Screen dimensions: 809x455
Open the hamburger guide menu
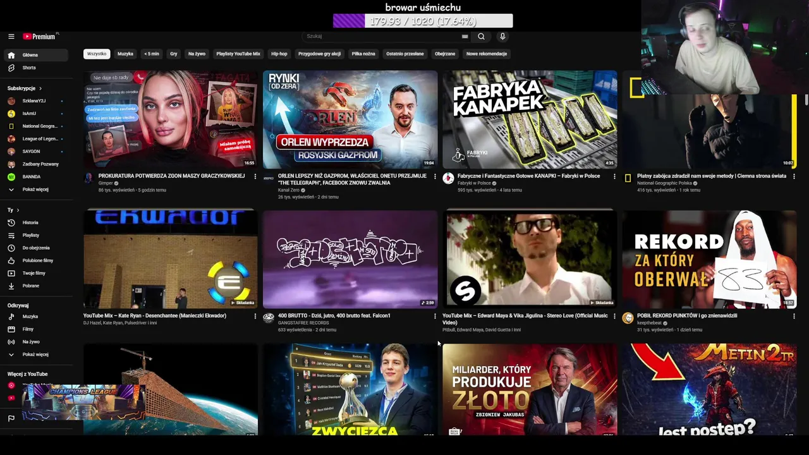pos(11,37)
